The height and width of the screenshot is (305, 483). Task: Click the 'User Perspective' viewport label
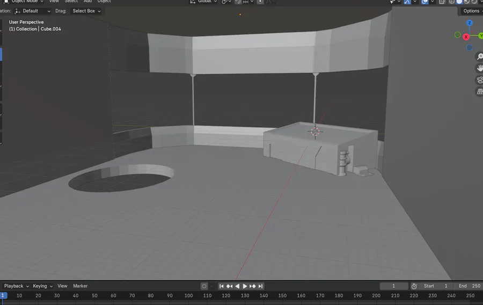26,22
